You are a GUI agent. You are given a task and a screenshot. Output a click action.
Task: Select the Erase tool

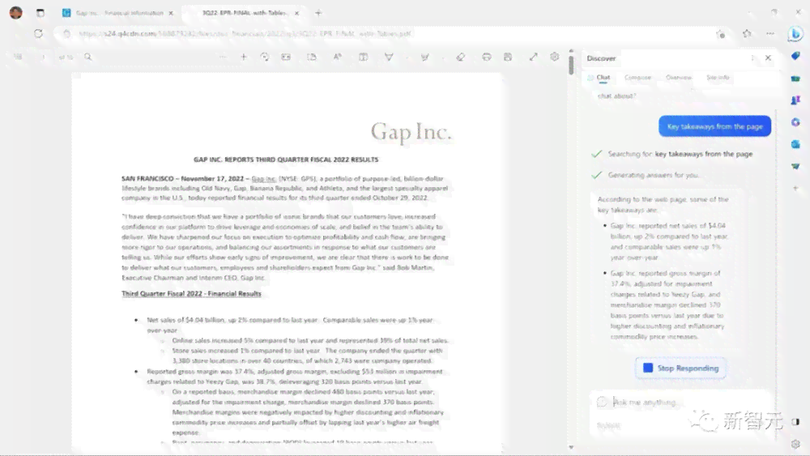(460, 57)
